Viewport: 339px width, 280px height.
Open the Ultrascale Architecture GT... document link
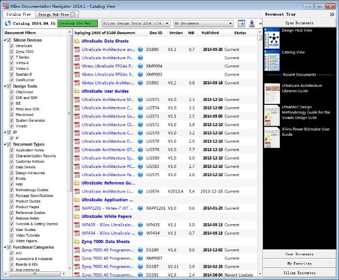[x=108, y=150]
